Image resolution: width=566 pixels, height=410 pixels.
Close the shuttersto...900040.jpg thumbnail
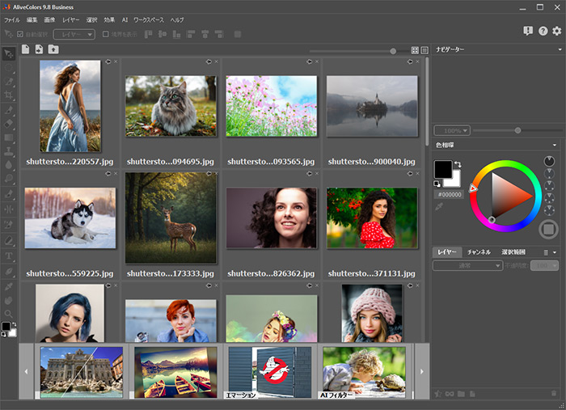point(418,61)
